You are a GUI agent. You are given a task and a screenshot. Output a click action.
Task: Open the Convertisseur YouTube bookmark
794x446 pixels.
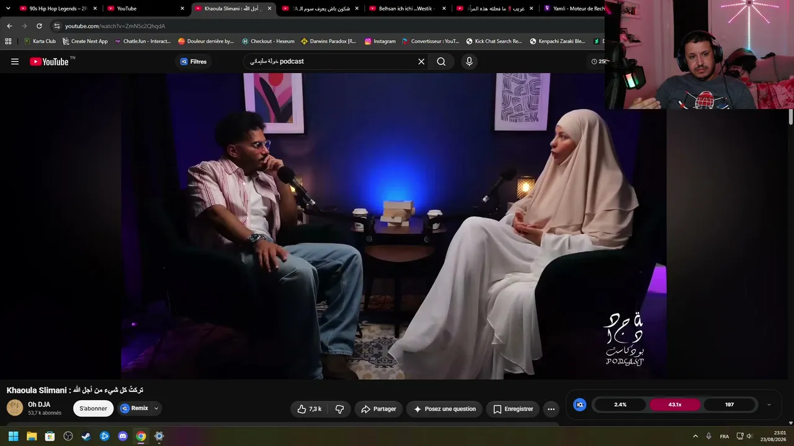(430, 42)
